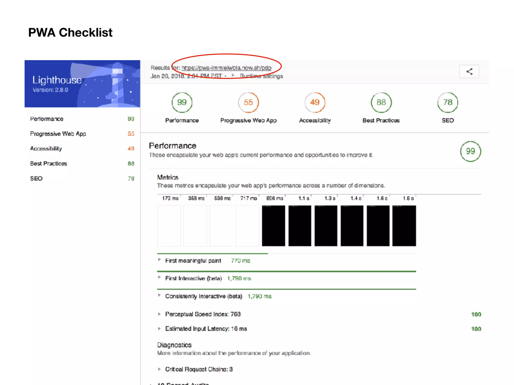Click the 1.4 s filmstrip frame

click(x=352, y=226)
